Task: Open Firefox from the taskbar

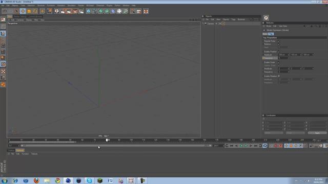Action: pos(36,180)
